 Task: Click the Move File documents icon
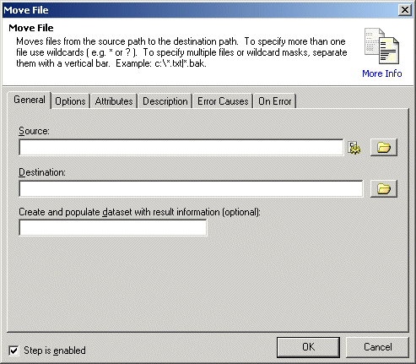click(381, 46)
